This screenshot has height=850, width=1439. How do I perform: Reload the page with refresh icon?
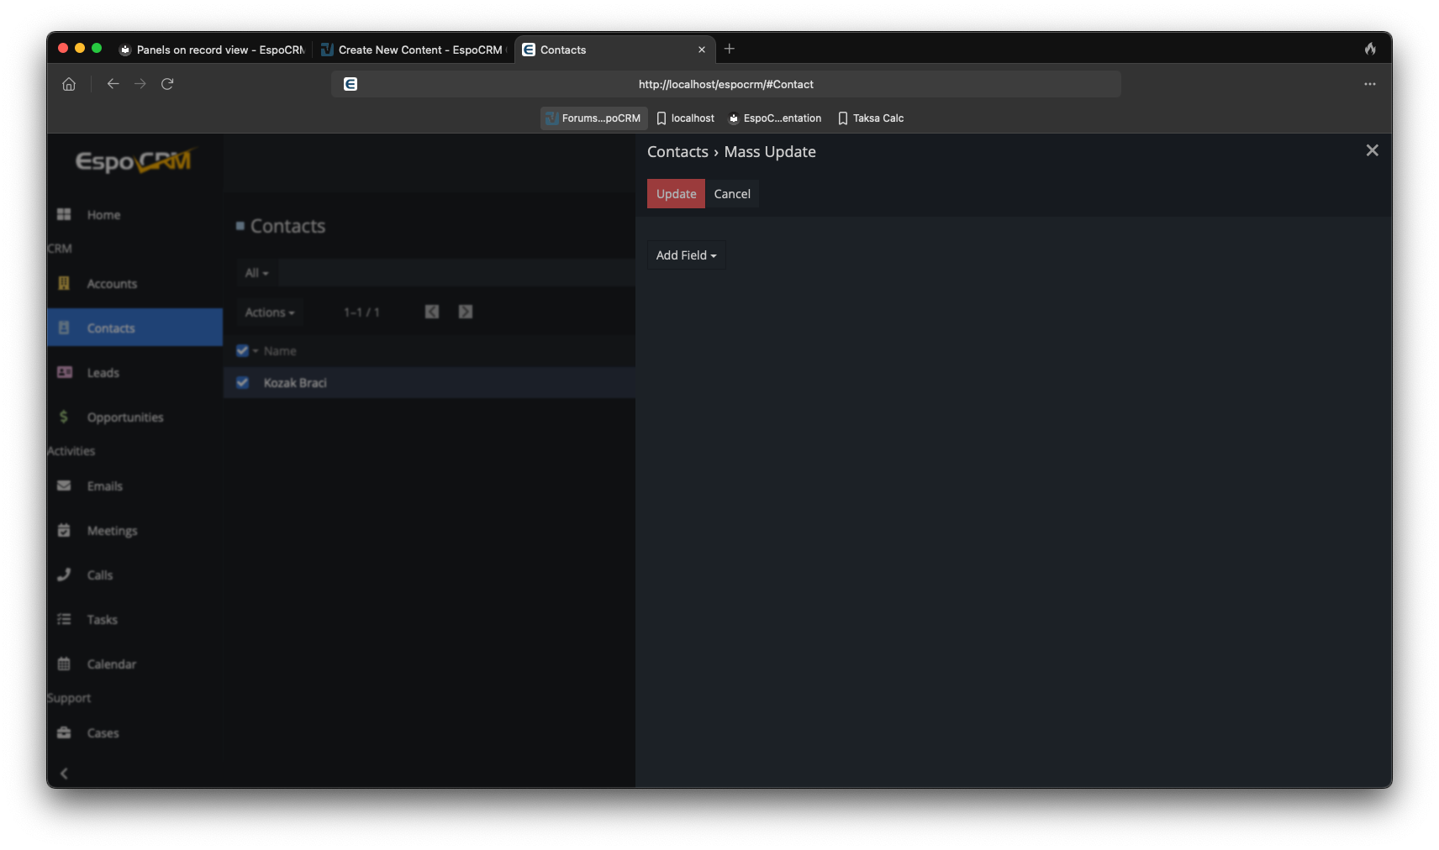167,84
